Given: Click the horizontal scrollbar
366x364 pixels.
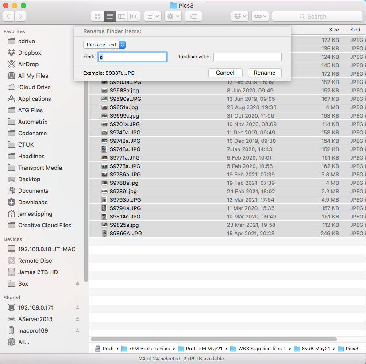Looking at the screenshot, I should pos(214,339).
